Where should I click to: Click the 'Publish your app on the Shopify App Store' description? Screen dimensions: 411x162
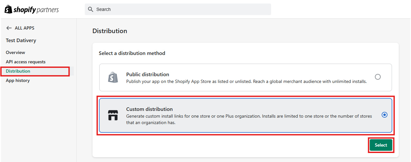pyautogui.click(x=247, y=81)
